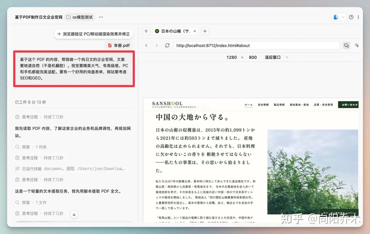Click the folder icon before ox模型测试
This screenshot has height=234, width=370.
click(68, 17)
